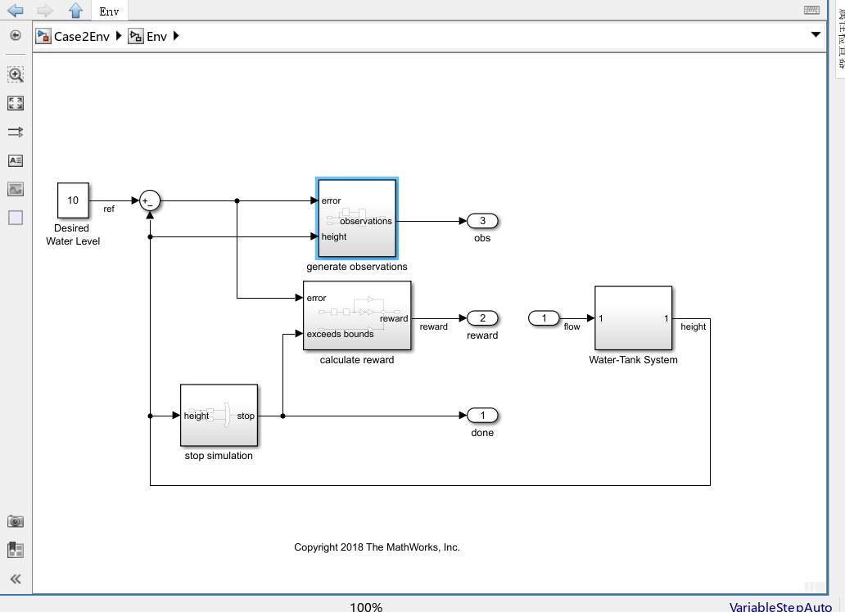Select the Zoom In tool in the palette
Screen dimensions: 845x612
(x=16, y=75)
